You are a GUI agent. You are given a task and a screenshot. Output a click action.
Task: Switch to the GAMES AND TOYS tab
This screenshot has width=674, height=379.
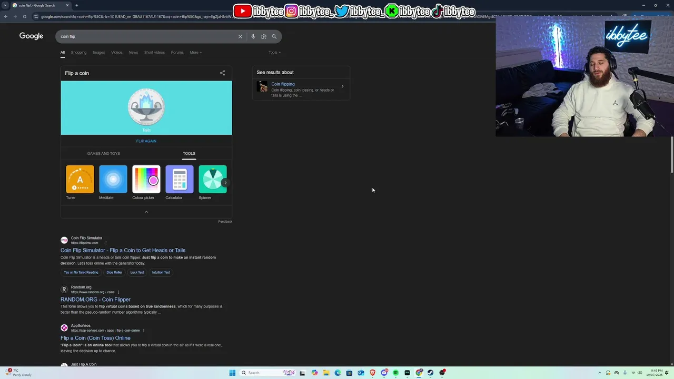click(x=104, y=153)
